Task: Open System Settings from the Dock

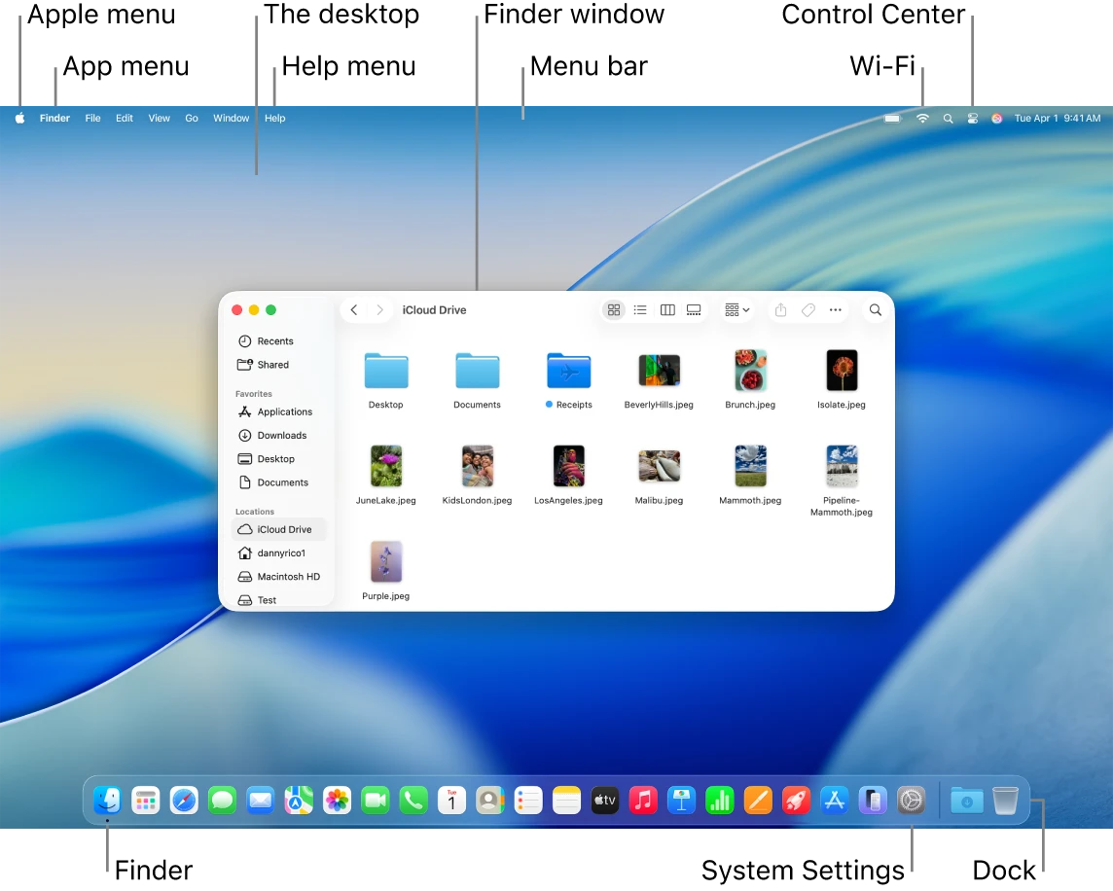Action: pyautogui.click(x=911, y=800)
